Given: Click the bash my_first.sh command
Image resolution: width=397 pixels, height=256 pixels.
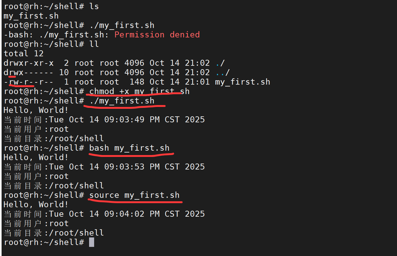Looking at the screenshot, I should coord(129,148).
